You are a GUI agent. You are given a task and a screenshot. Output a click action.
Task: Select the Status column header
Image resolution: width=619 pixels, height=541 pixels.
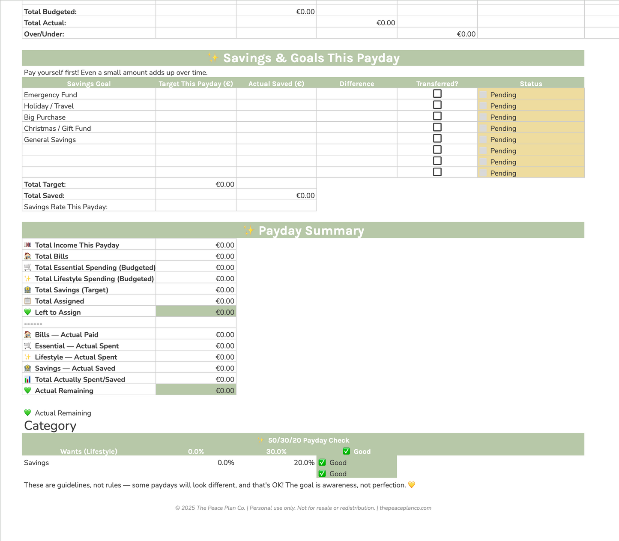[531, 83]
